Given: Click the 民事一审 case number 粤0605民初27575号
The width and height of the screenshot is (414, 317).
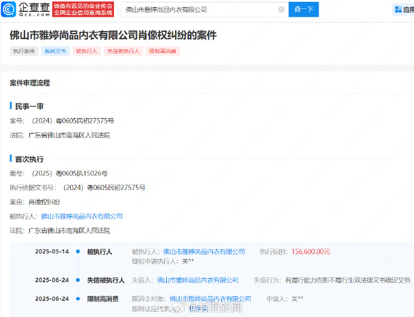Looking at the screenshot, I should point(73,121).
